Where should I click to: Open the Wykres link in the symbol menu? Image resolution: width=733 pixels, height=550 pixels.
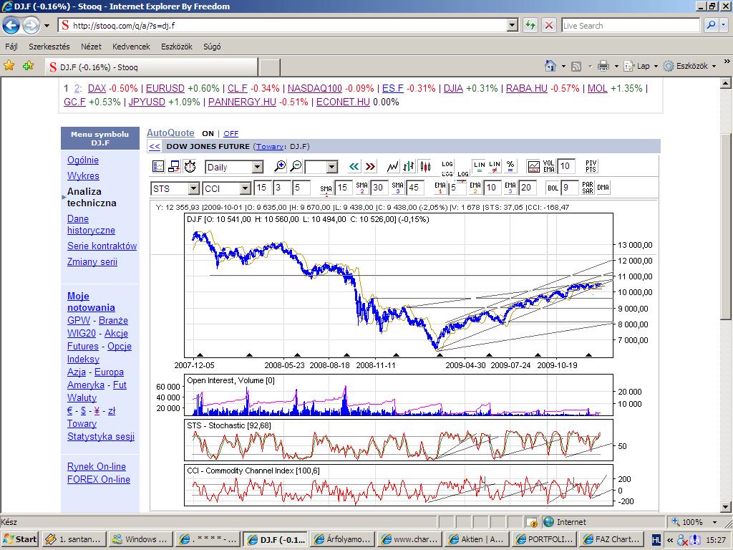tap(83, 176)
